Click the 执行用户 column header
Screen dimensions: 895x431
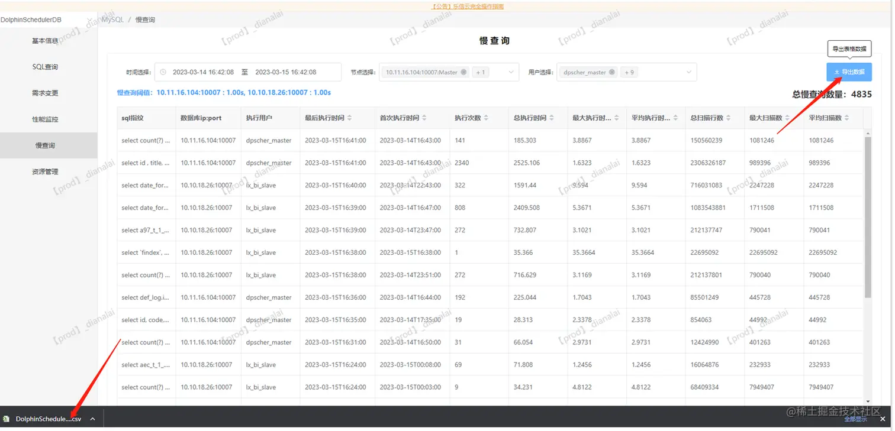coord(271,118)
